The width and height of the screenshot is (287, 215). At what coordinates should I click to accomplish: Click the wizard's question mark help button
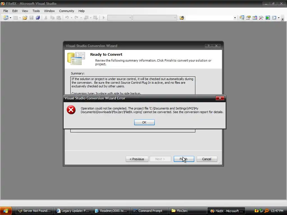209,46
